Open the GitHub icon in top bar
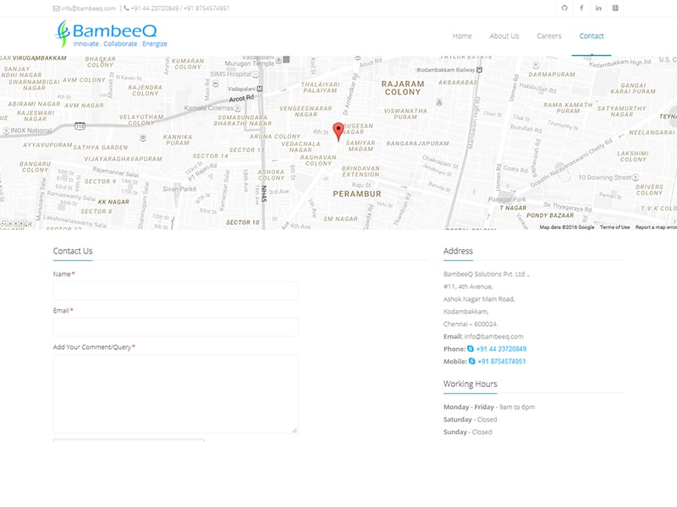677x507 pixels. (x=564, y=8)
